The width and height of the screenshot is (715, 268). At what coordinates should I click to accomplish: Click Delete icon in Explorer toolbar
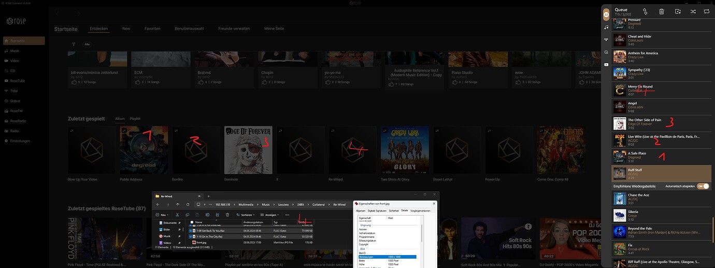click(x=227, y=215)
